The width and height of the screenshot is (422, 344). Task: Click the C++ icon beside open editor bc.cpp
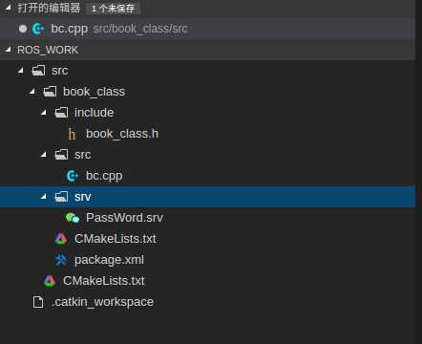(38, 29)
